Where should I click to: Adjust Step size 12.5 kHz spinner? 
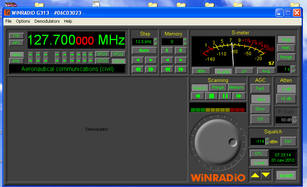pyautogui.click(x=156, y=42)
